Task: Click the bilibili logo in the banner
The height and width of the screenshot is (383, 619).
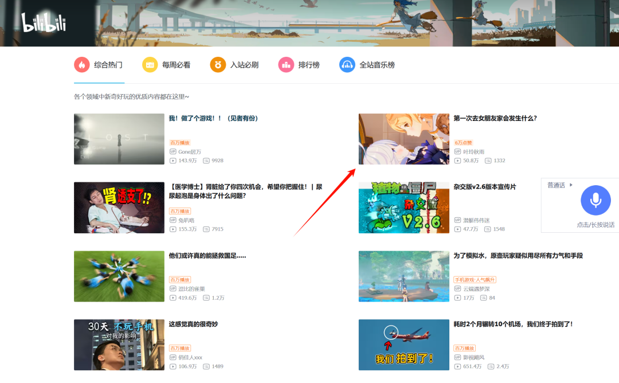Action: click(44, 22)
